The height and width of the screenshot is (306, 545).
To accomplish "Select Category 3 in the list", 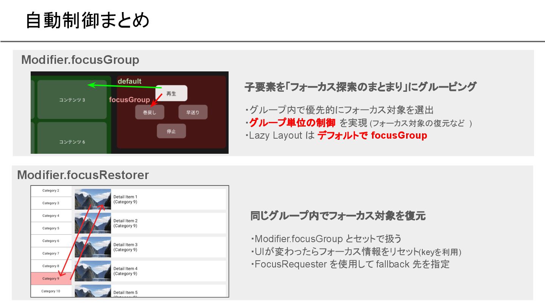I will (x=51, y=203).
